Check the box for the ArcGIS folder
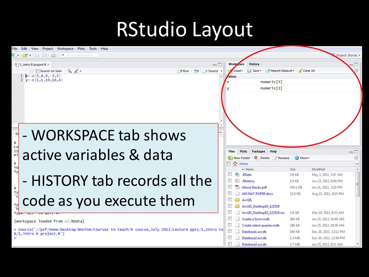This screenshot has height=277, width=369. (230, 200)
